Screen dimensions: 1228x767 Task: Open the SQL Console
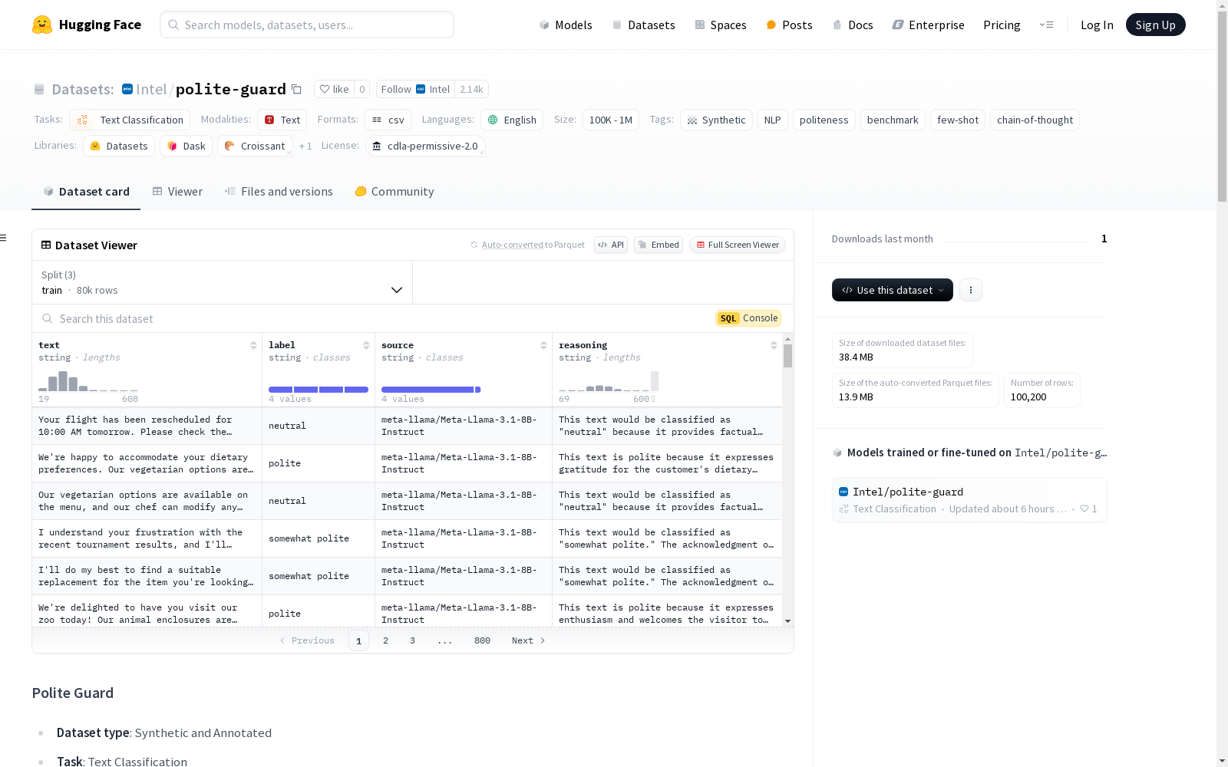click(x=748, y=318)
